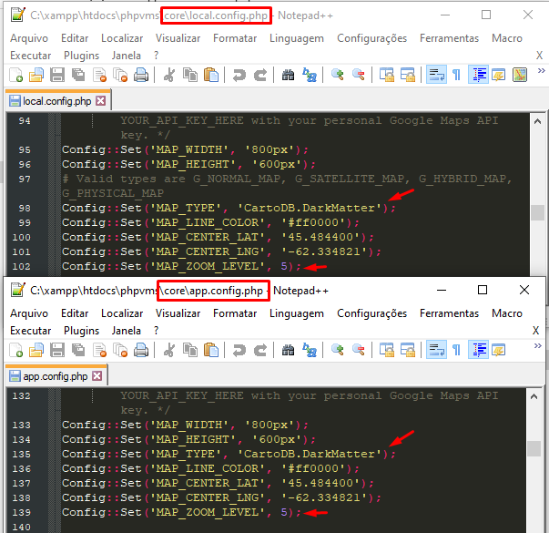Open Editar menu in app.config.php window
Viewport: 549px width, 533px height.
(x=75, y=313)
